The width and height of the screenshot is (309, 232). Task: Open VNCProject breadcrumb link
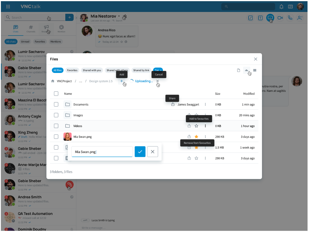pos(64,81)
